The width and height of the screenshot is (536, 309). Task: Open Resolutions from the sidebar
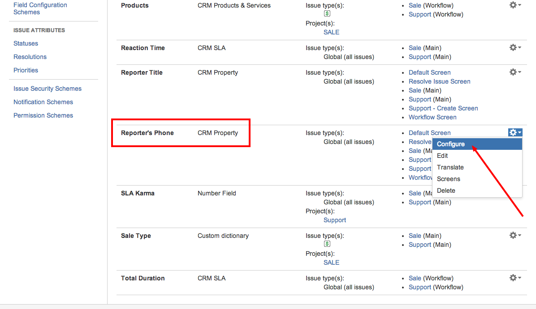pos(30,57)
